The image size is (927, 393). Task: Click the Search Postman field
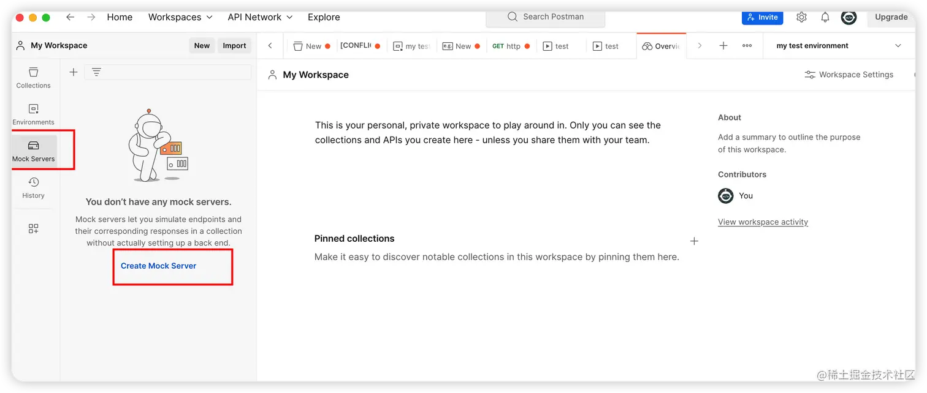(546, 17)
